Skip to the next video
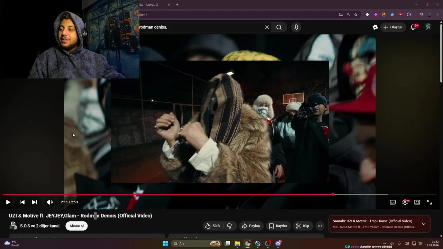 [34, 202]
